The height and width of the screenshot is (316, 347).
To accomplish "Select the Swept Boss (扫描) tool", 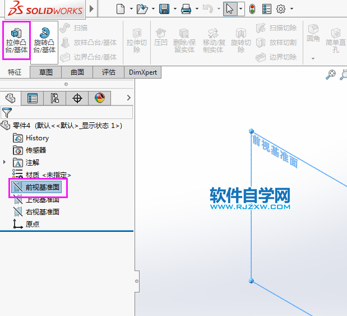I will click(x=74, y=28).
